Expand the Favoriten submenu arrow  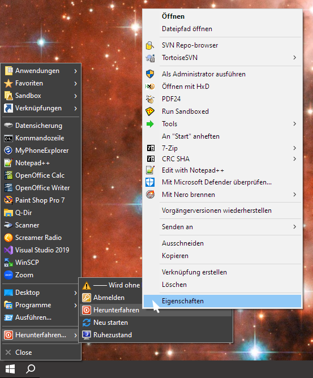point(75,83)
